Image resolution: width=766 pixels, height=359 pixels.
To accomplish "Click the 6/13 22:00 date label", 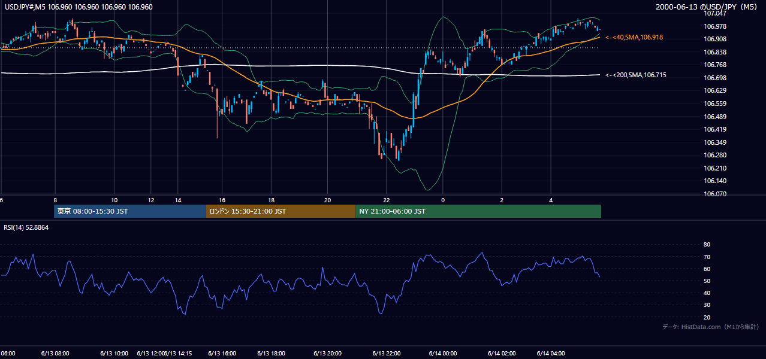I will (387, 353).
